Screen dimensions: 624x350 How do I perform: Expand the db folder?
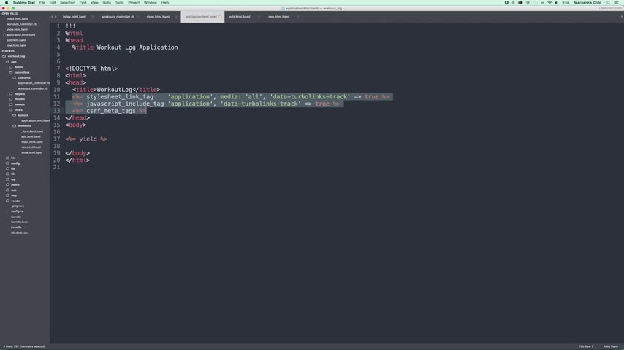tap(12, 169)
